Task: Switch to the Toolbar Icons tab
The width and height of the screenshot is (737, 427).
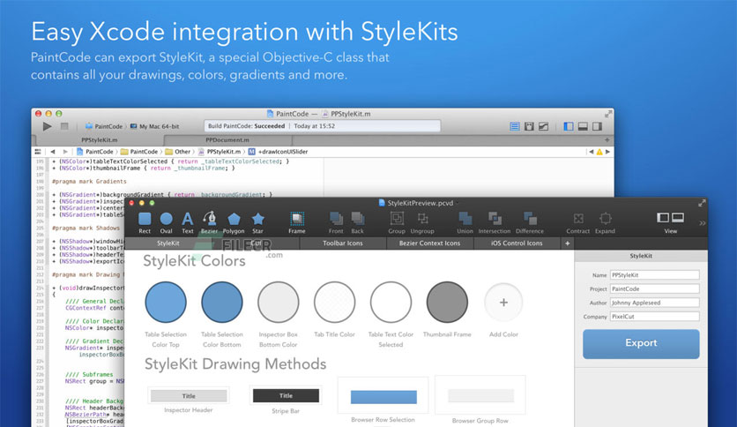Action: coord(343,243)
